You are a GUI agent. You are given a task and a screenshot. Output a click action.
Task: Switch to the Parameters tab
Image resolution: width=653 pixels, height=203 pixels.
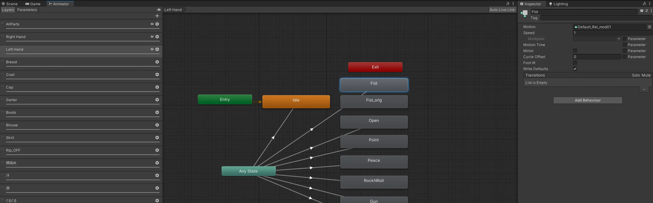(x=27, y=10)
